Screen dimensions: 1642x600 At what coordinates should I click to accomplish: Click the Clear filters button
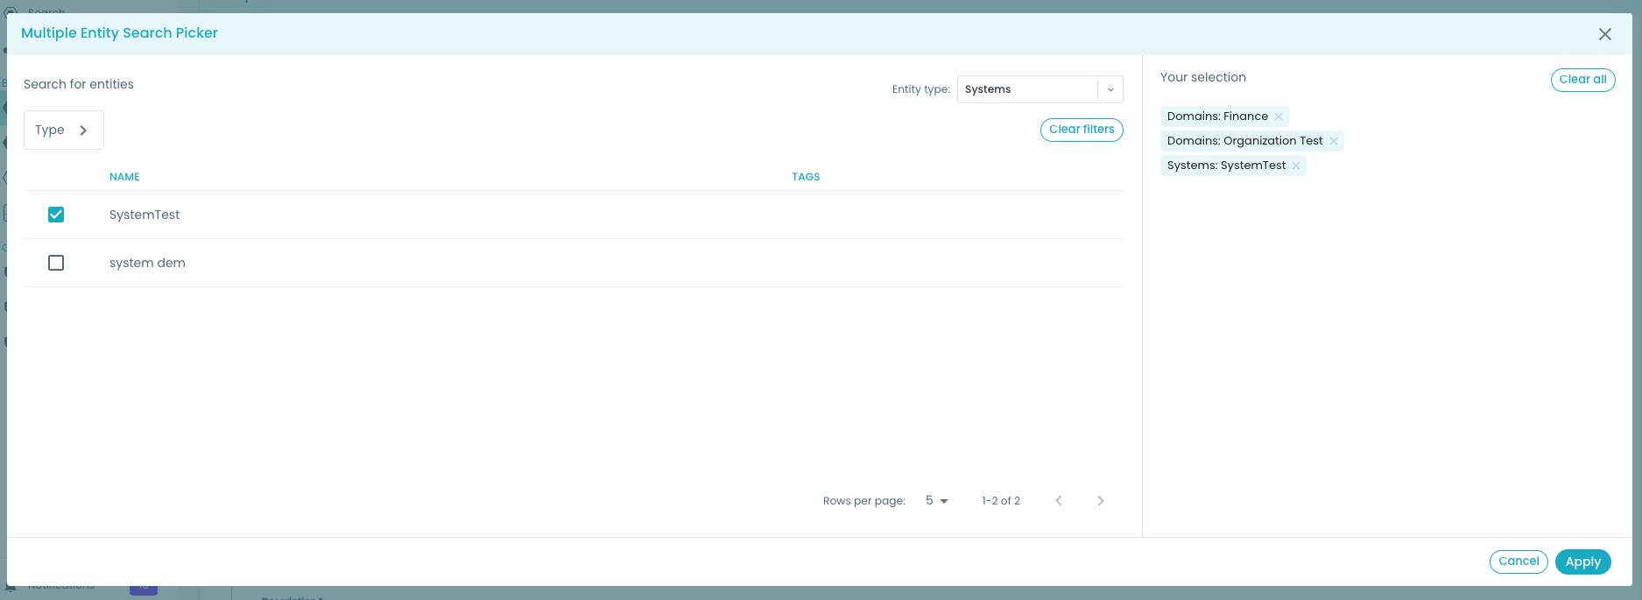(1082, 130)
